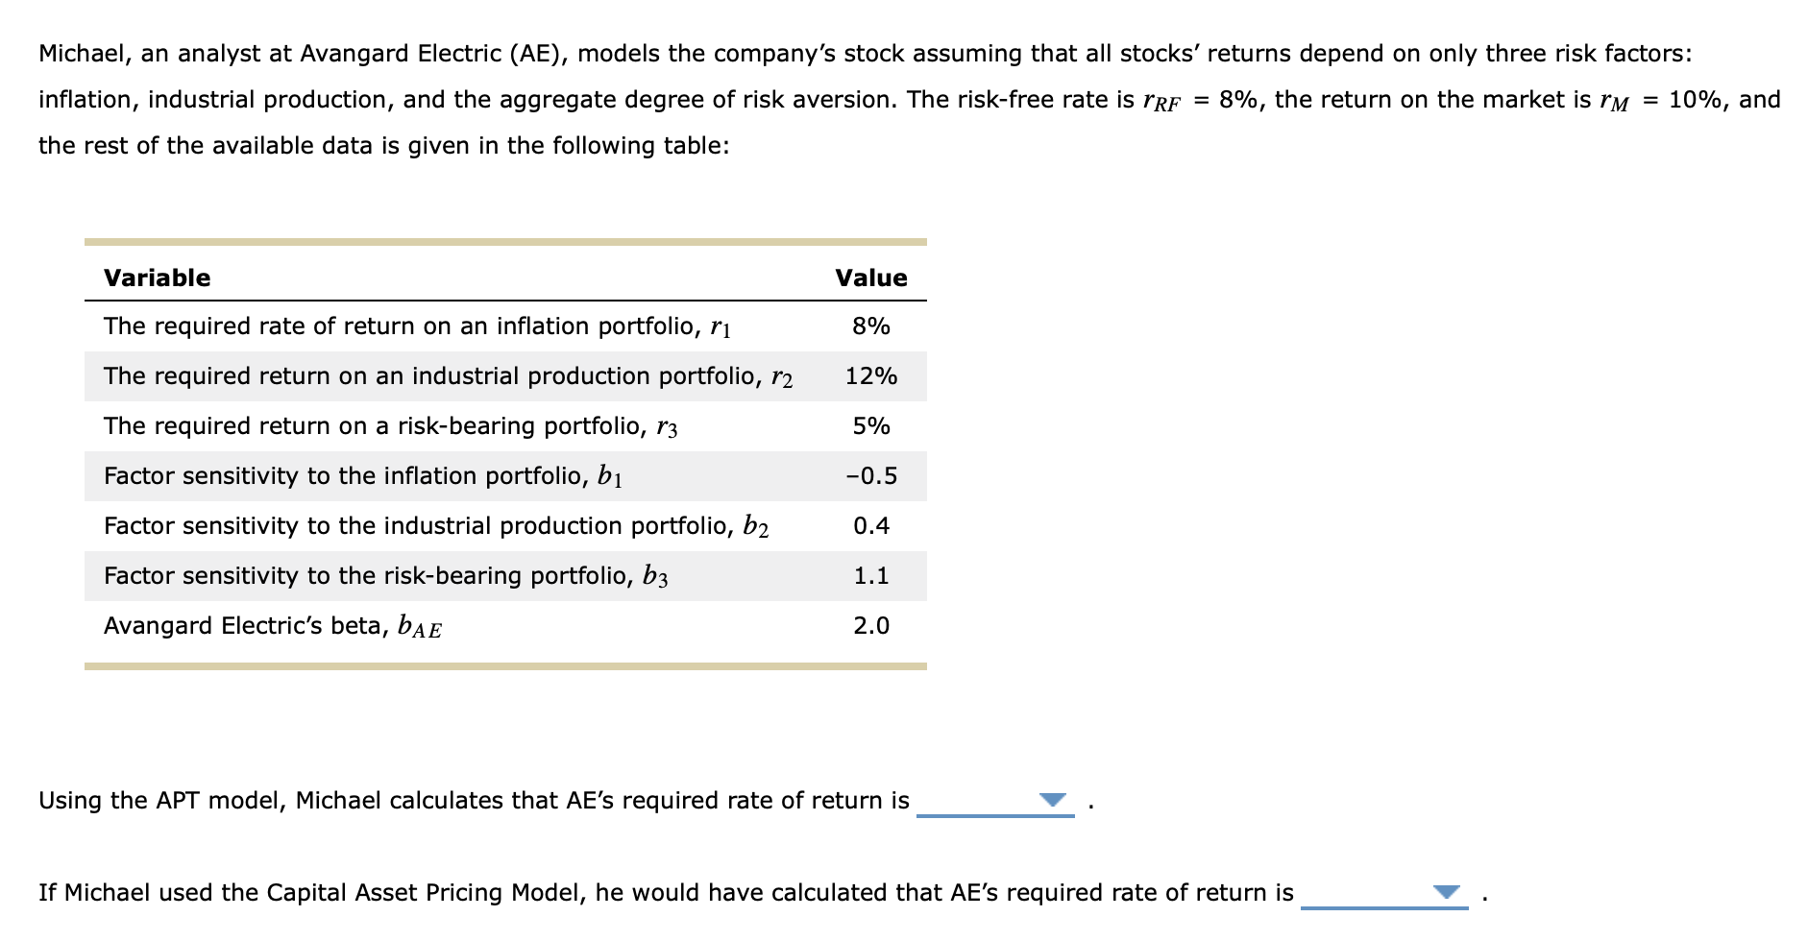Click the Variable column header
Image resolution: width=1808 pixels, height=941 pixels.
(x=157, y=278)
